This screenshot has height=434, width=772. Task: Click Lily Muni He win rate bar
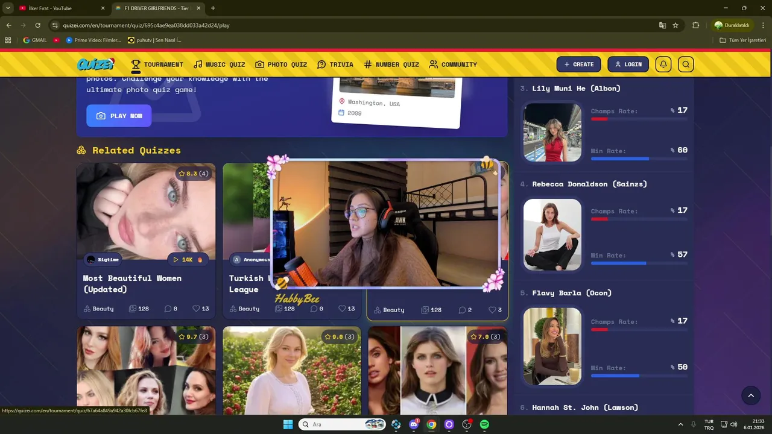(x=639, y=159)
